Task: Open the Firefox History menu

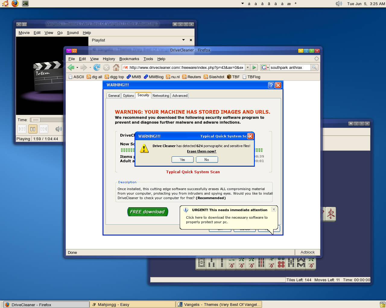Action: point(109,59)
